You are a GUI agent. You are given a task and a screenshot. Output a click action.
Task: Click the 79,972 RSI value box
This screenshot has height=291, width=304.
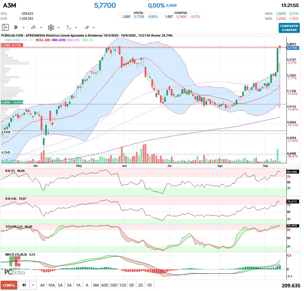click(x=293, y=201)
